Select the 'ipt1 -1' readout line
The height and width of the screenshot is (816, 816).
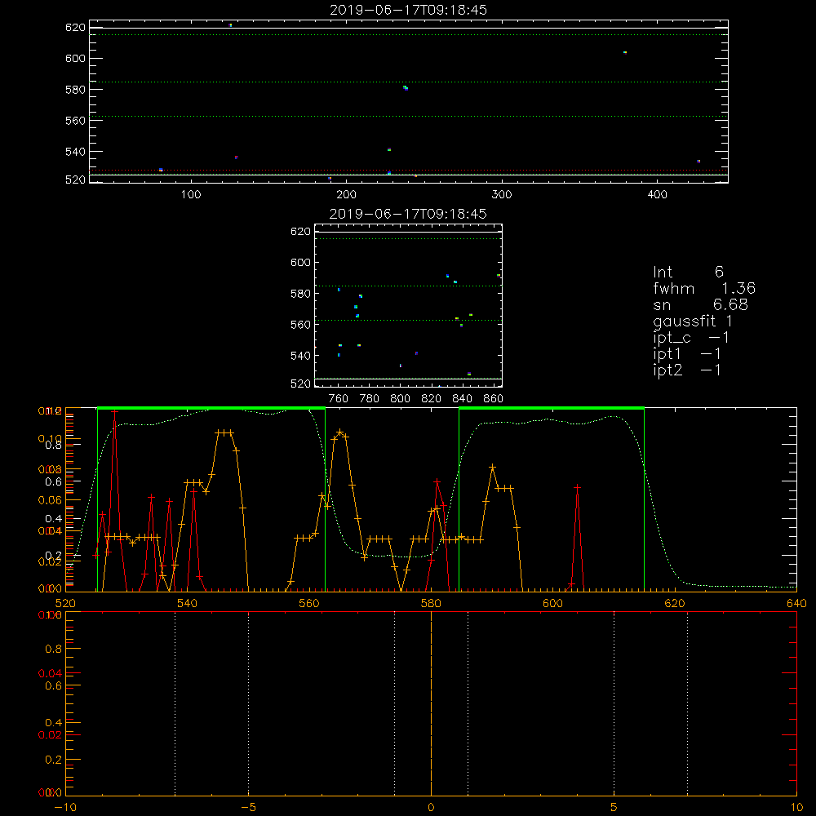[x=687, y=354]
